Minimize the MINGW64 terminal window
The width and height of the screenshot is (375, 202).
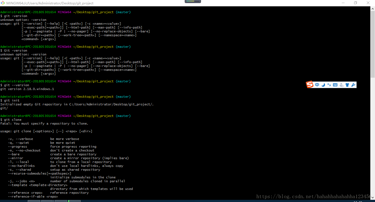[x=343, y=3]
